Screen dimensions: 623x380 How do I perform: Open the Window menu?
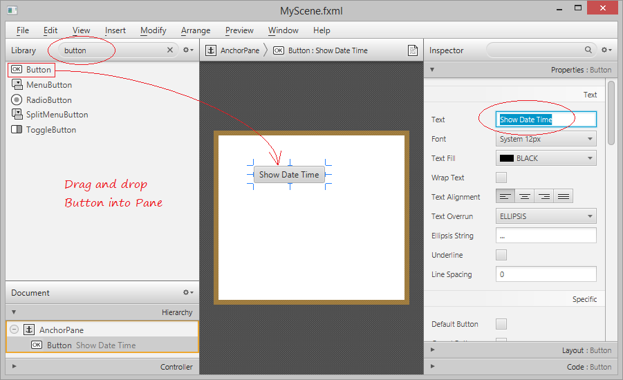coord(283,30)
